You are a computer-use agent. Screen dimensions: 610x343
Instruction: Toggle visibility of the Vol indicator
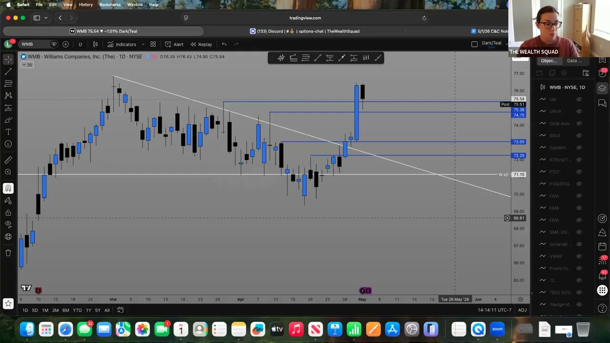point(579,99)
